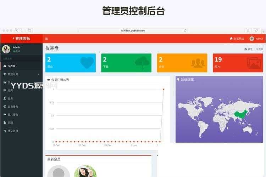Click the sidebar Admin profile picture
The width and height of the screenshot is (266, 177).
pyautogui.click(x=6, y=49)
